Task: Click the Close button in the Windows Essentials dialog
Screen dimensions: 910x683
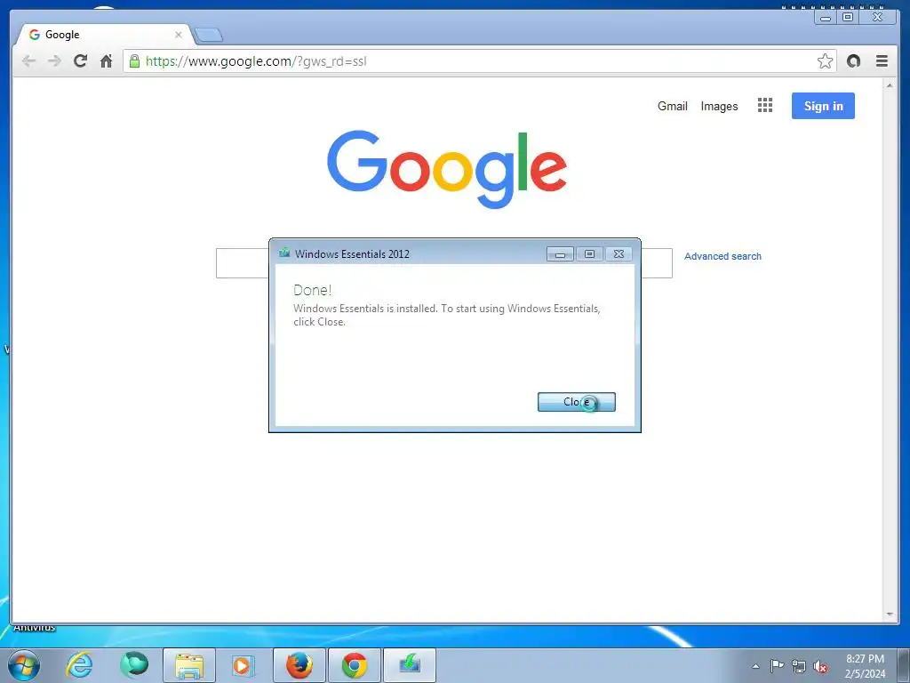Action: point(576,402)
